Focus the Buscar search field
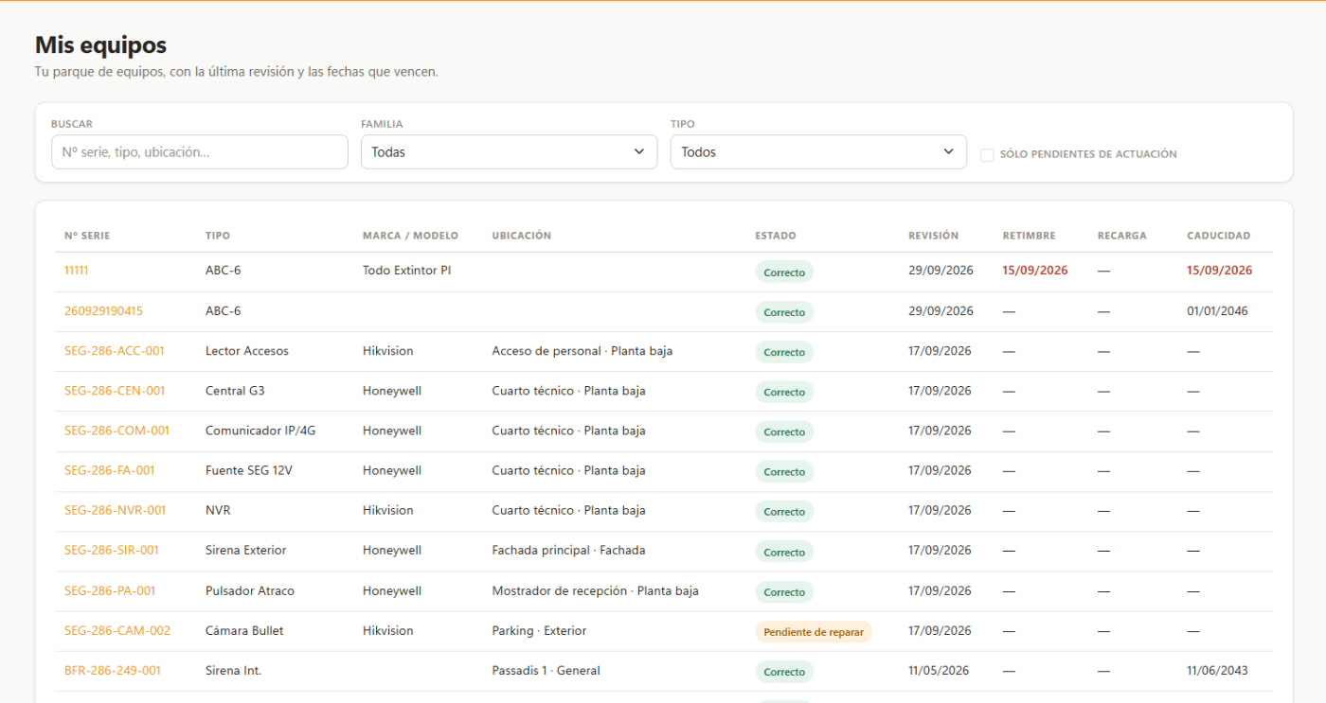 click(200, 152)
